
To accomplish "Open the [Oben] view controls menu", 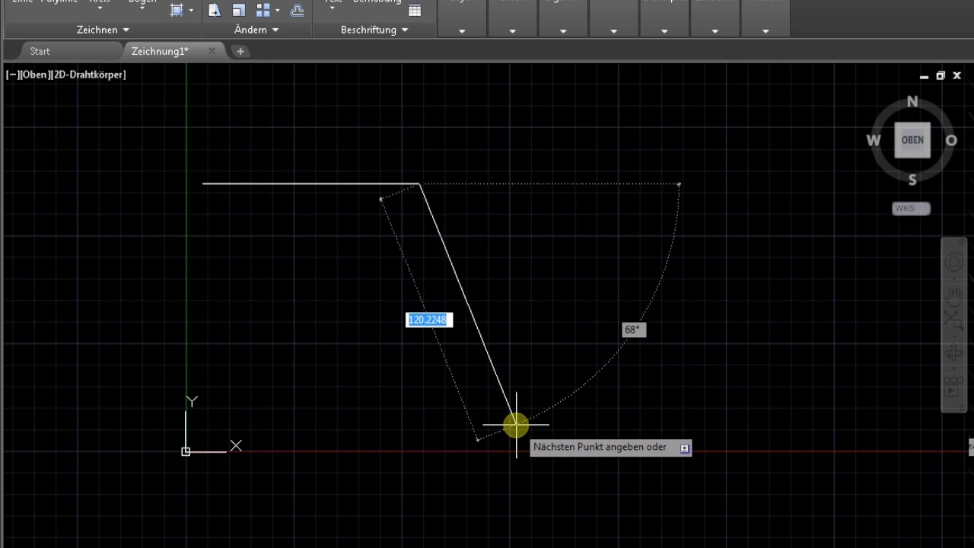I will pyautogui.click(x=35, y=75).
